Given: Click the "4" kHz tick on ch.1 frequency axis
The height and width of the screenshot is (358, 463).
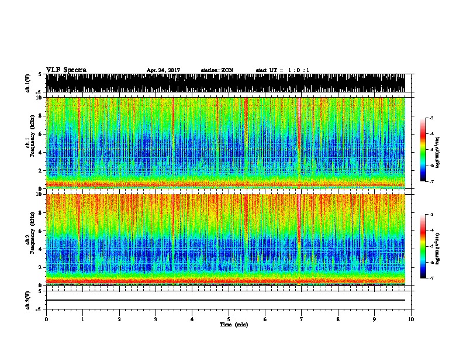Looking at the screenshot, I should (42, 153).
